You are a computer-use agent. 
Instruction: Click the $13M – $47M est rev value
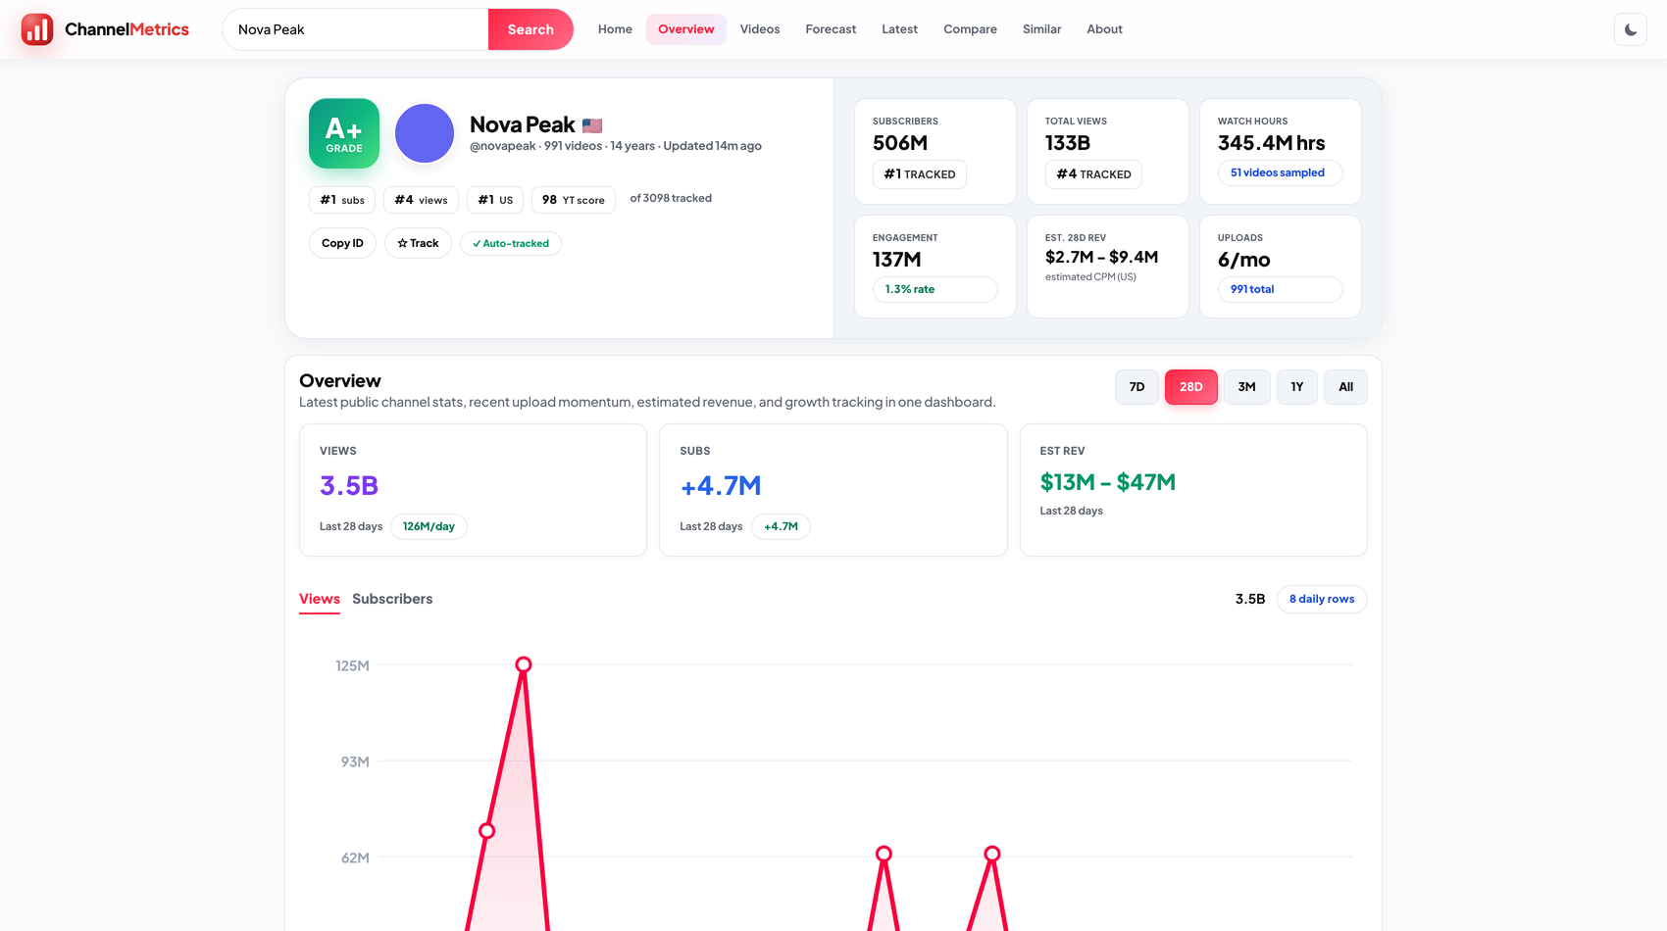[x=1108, y=482]
